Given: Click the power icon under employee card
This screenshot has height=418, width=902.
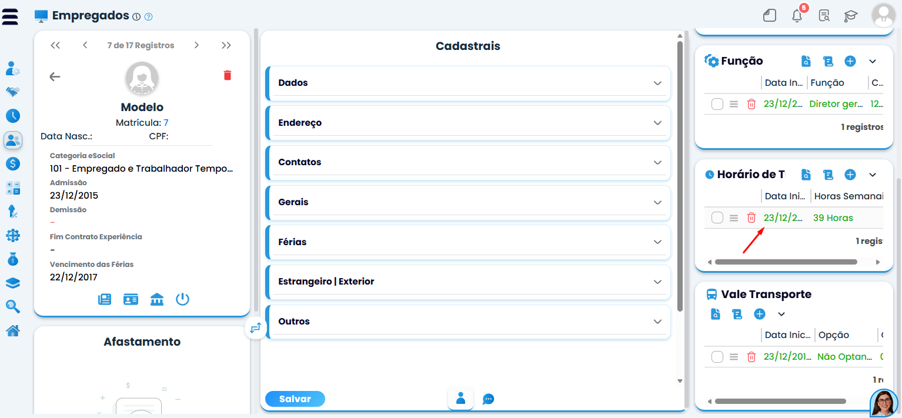Looking at the screenshot, I should (x=183, y=299).
